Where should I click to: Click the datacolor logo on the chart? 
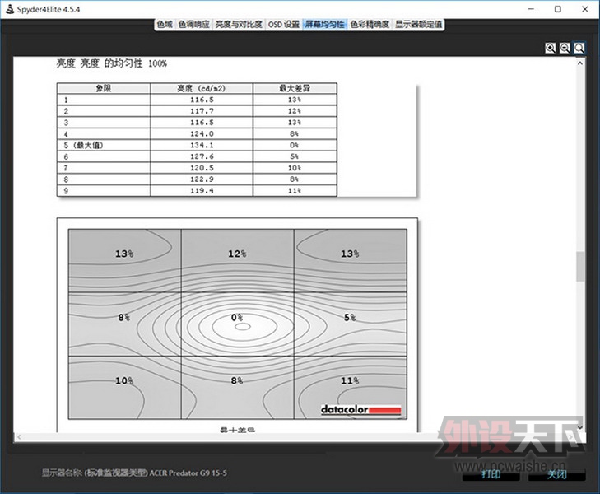(x=360, y=409)
